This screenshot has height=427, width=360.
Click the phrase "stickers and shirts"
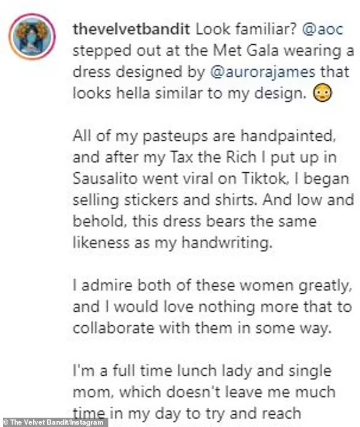172,200
